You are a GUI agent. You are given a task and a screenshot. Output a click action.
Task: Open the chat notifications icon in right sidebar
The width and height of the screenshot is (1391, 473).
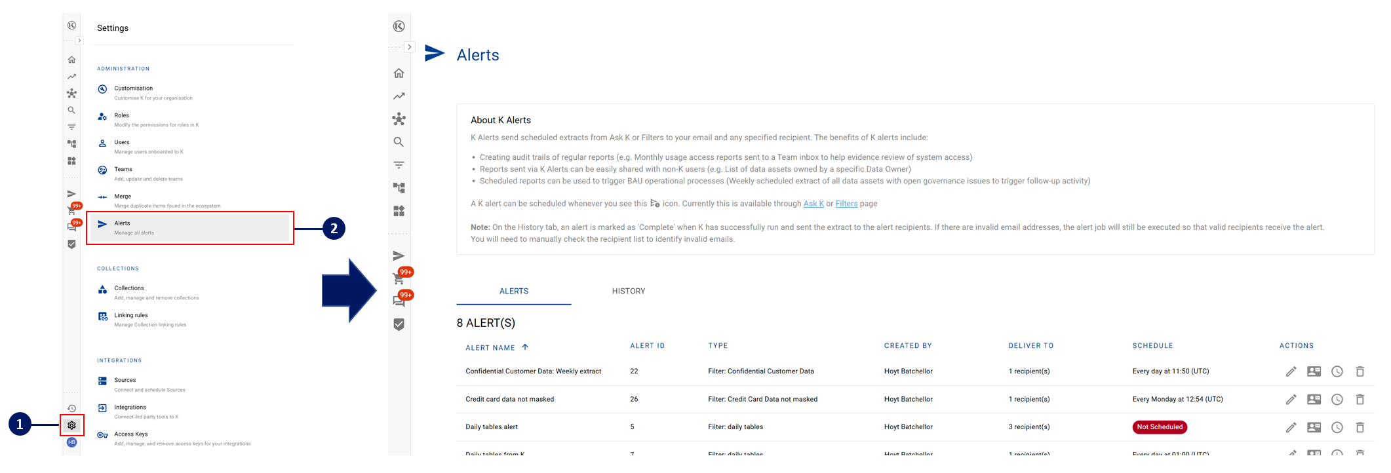coord(399,301)
